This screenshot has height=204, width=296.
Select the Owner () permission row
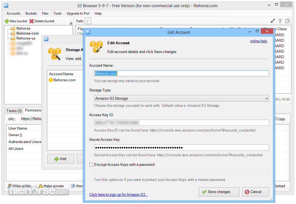coord(24,135)
